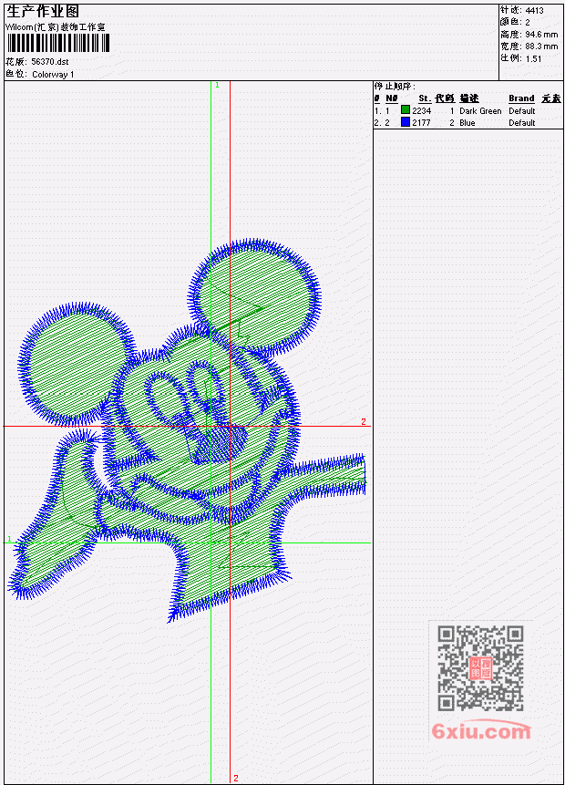This screenshot has width=565, height=785.
Task: Click the Blue thread color swatch
Action: coord(406,121)
